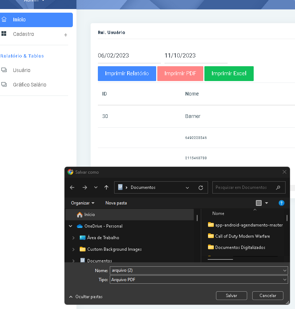Click the Salvar button

231,295
